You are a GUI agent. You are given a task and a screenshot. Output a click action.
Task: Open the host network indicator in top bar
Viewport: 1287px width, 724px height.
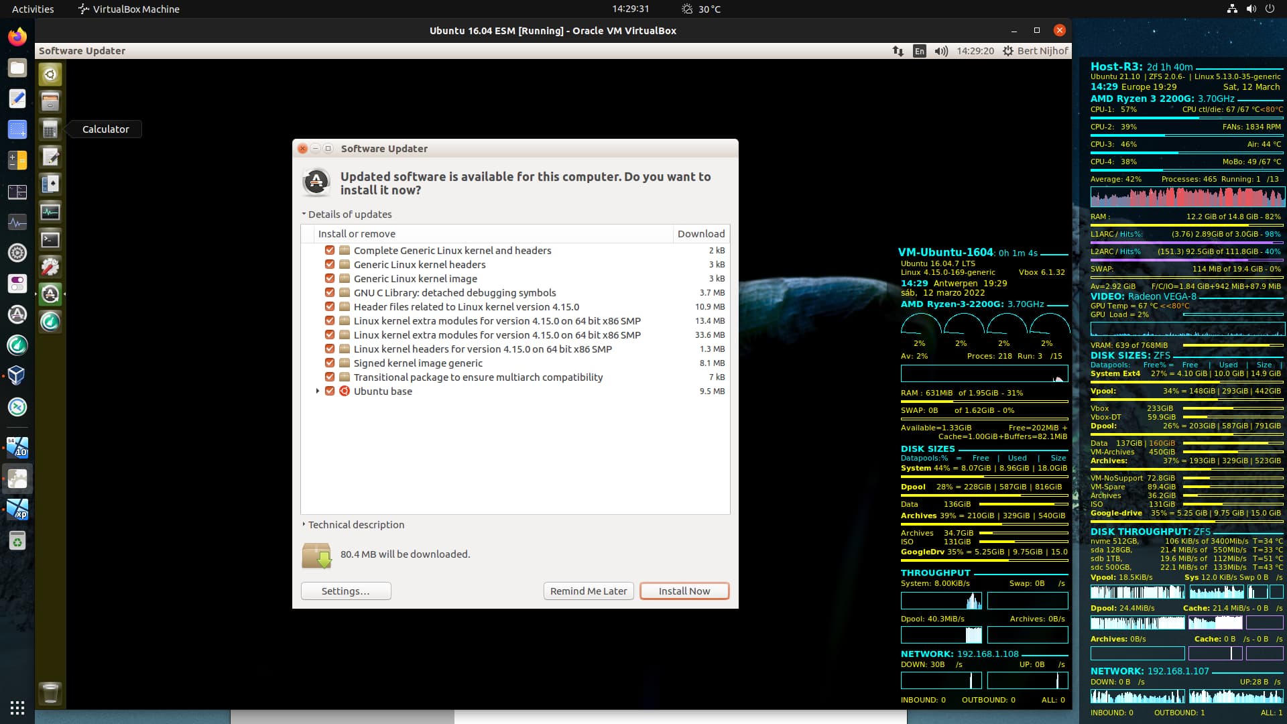click(x=1231, y=9)
